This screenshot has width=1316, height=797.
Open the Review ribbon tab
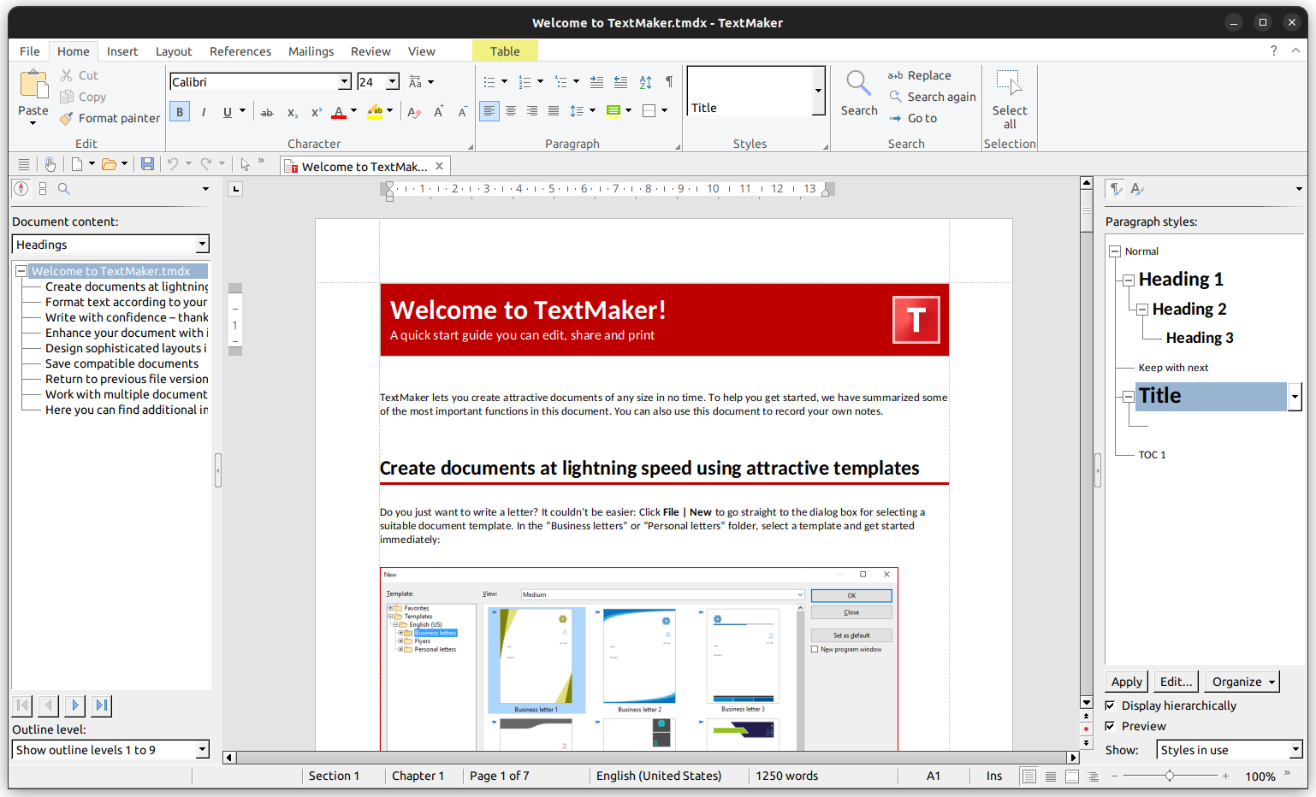tap(370, 51)
